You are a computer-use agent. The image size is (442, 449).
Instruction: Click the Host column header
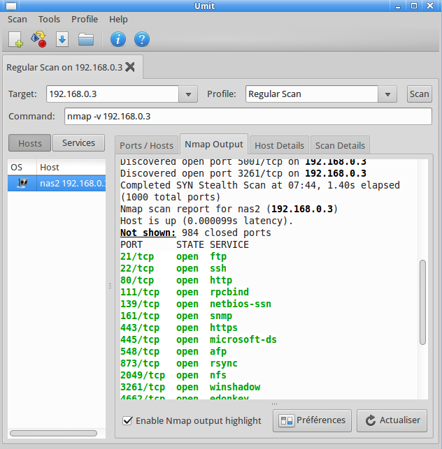pyautogui.click(x=71, y=167)
